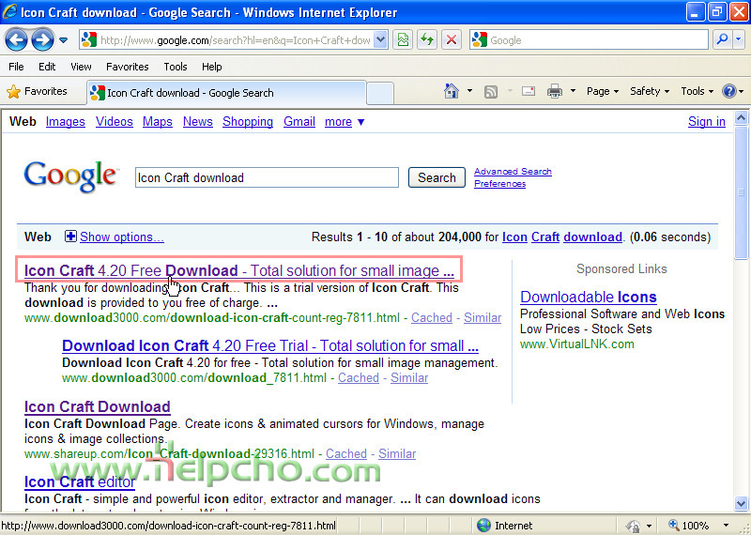Click the scrollbar up arrow
This screenshot has width=751, height=535.
(741, 118)
